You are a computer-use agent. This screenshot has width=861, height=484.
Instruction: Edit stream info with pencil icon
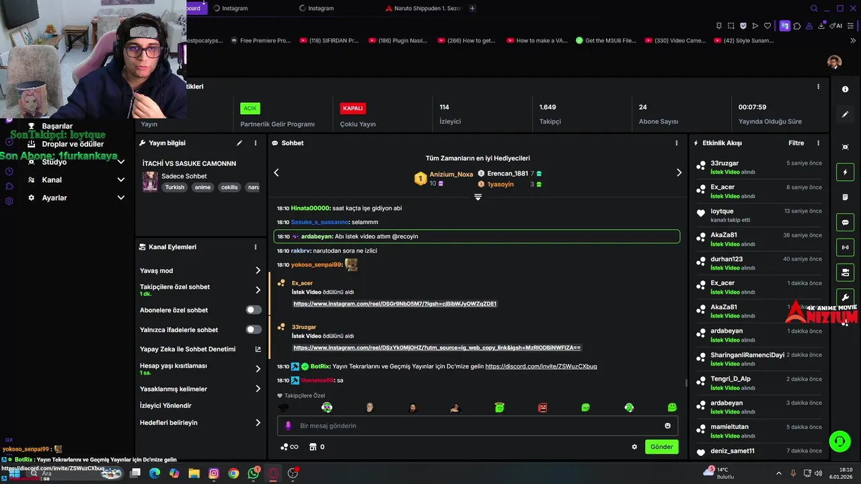click(x=239, y=143)
